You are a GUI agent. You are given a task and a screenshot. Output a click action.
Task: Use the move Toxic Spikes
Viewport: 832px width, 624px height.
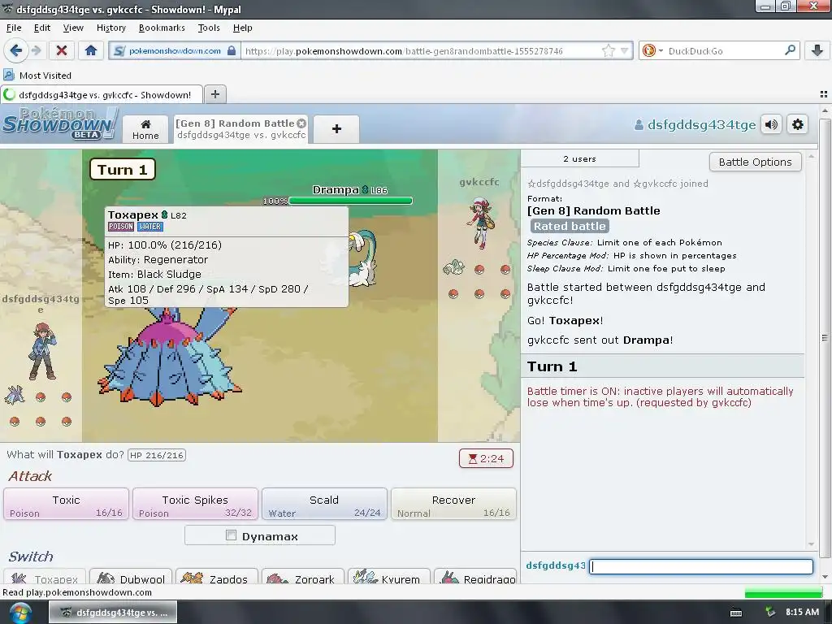click(195, 504)
